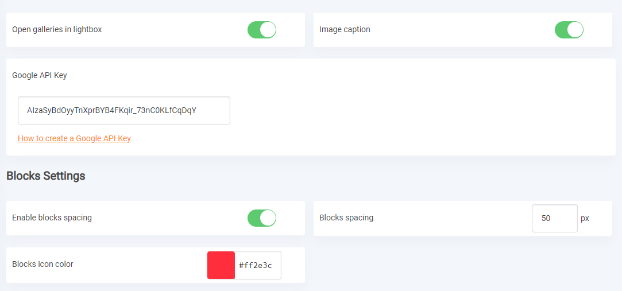Click blank space in Blocks spacing row

coord(448,218)
